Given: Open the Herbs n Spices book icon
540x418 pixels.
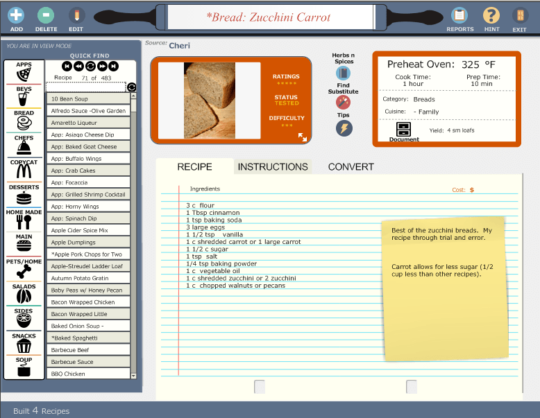Looking at the screenshot, I should click(x=344, y=73).
